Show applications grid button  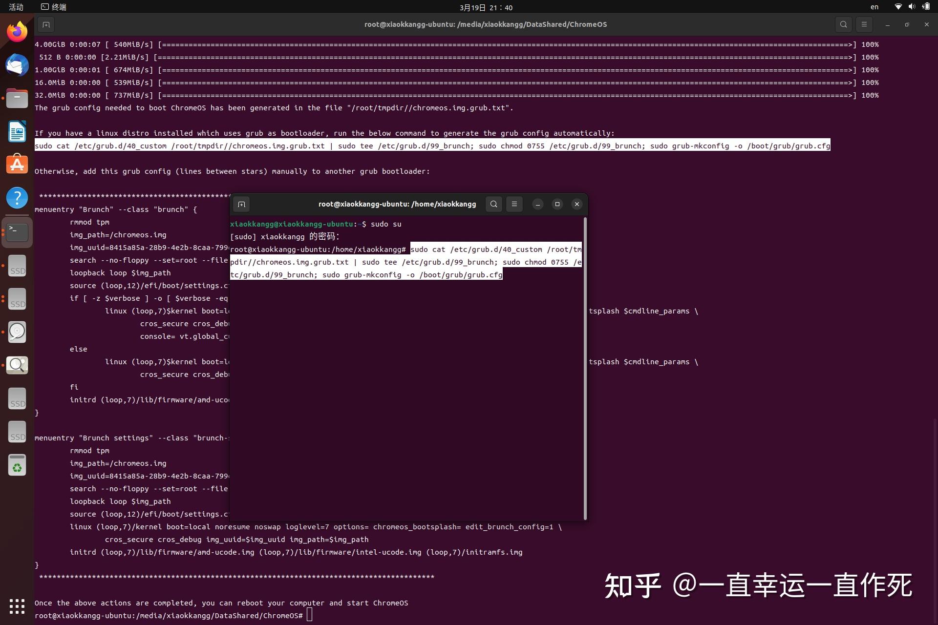coord(17,606)
